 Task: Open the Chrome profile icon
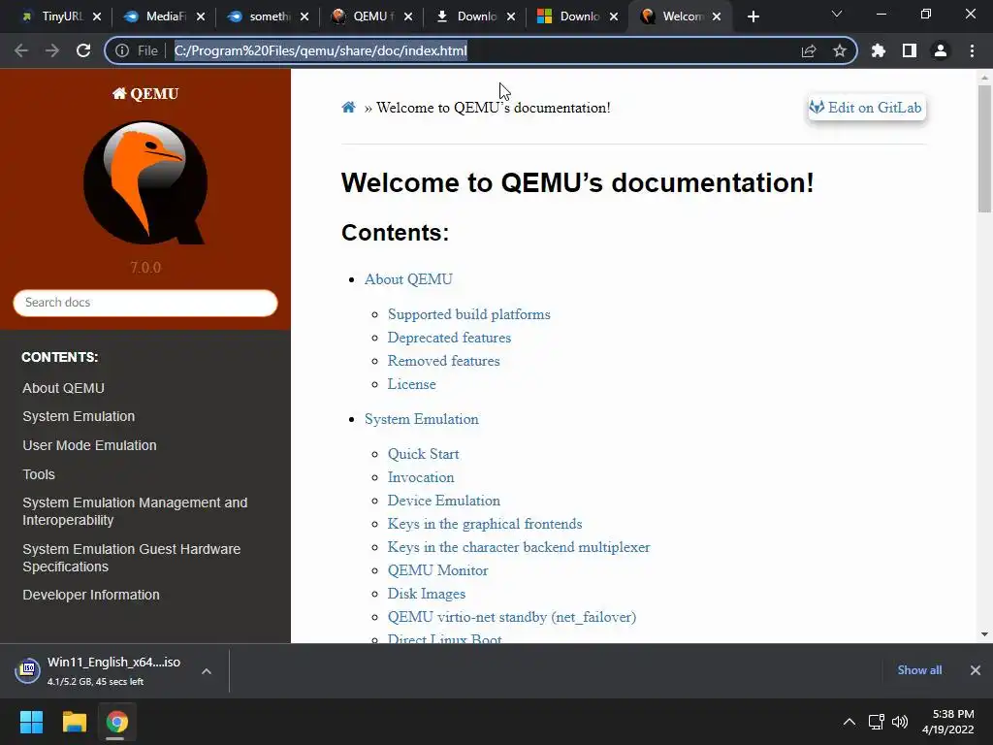[941, 50]
